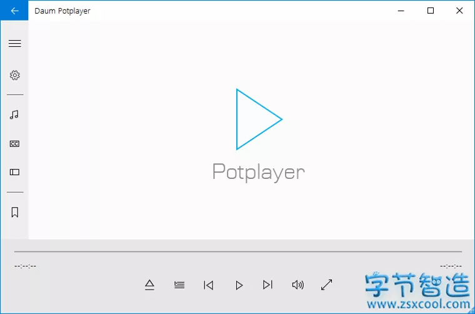Image resolution: width=475 pixels, height=314 pixels.
Task: Click the blue back arrow button
Action: click(14, 11)
